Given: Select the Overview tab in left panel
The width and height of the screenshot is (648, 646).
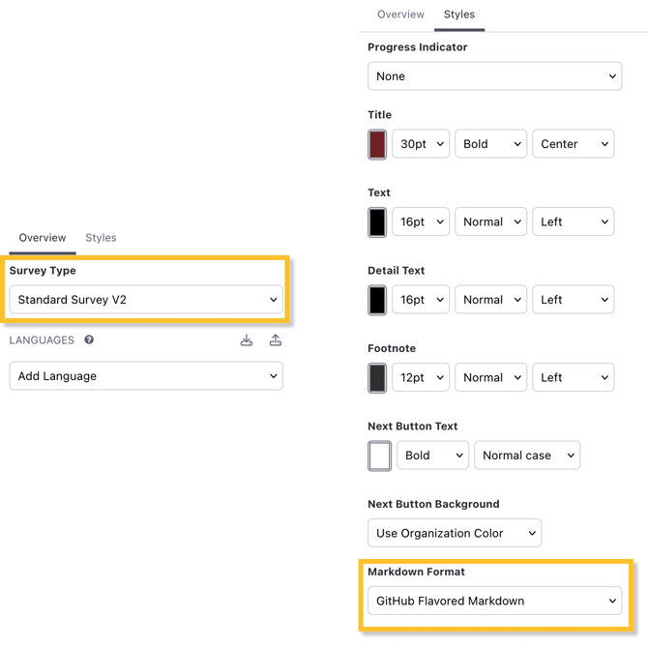Looking at the screenshot, I should tap(43, 238).
